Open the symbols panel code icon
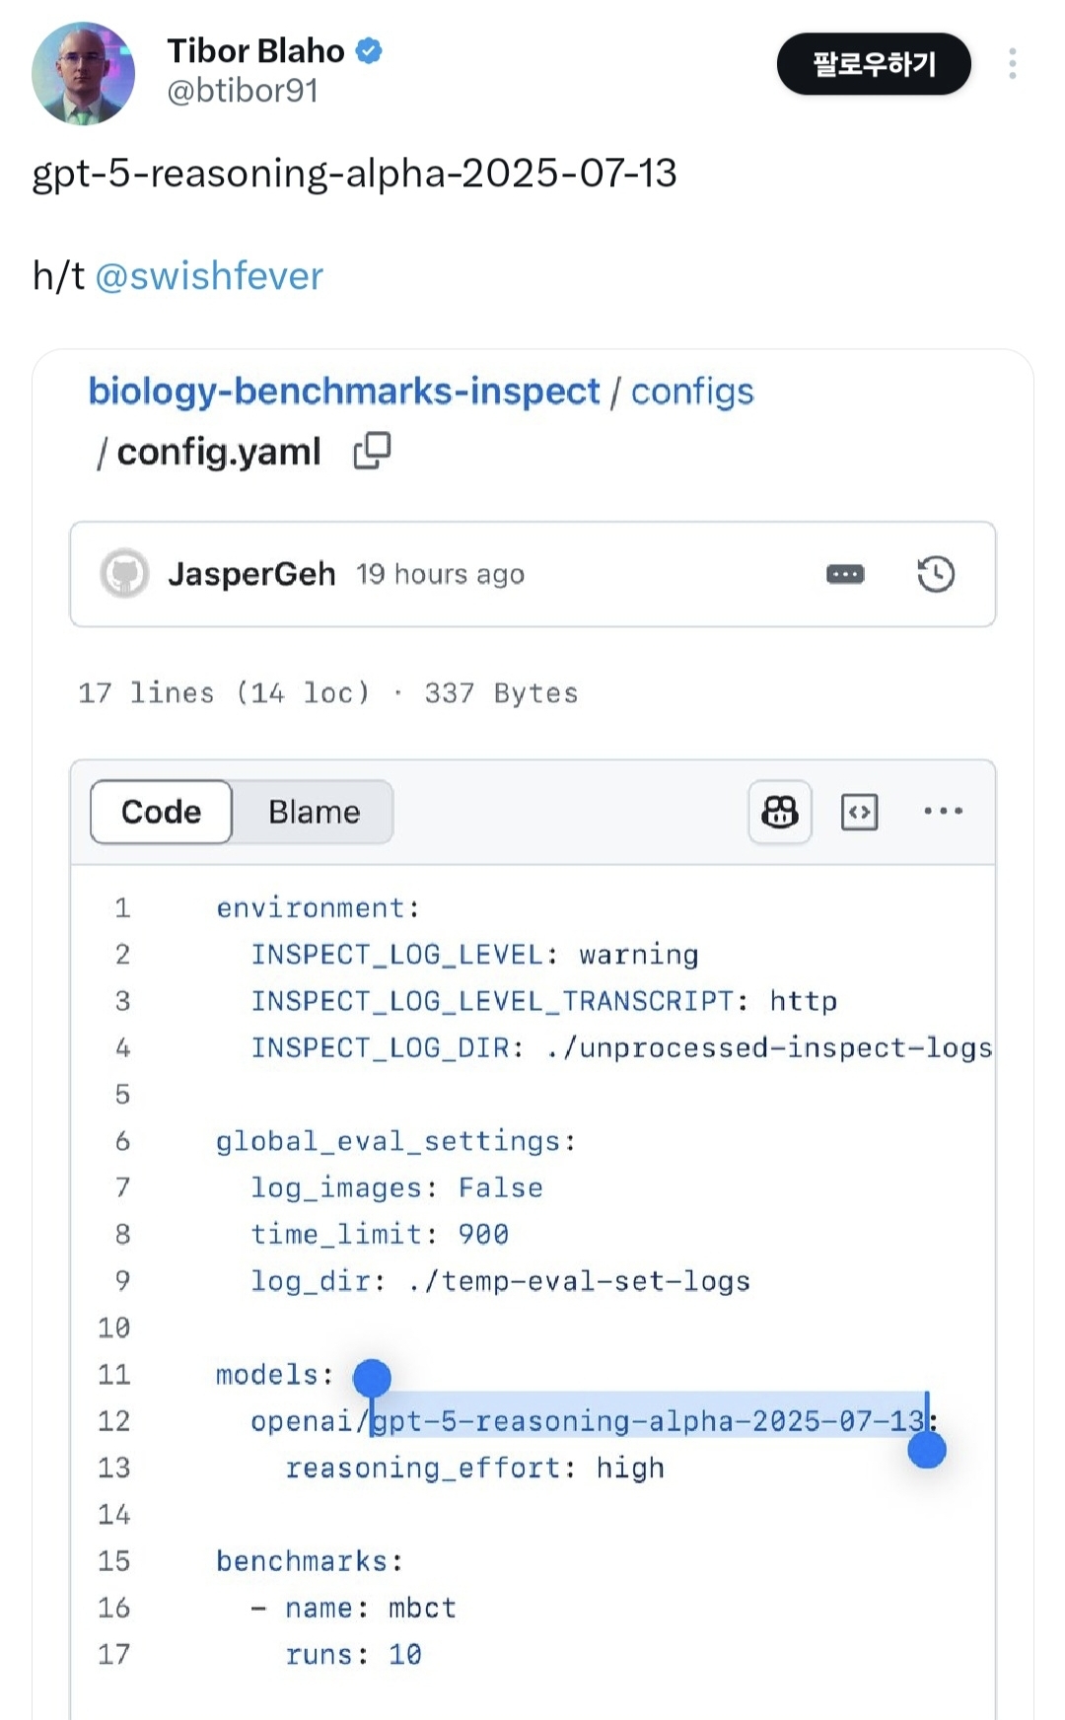The height and width of the screenshot is (1720, 1065). click(859, 812)
